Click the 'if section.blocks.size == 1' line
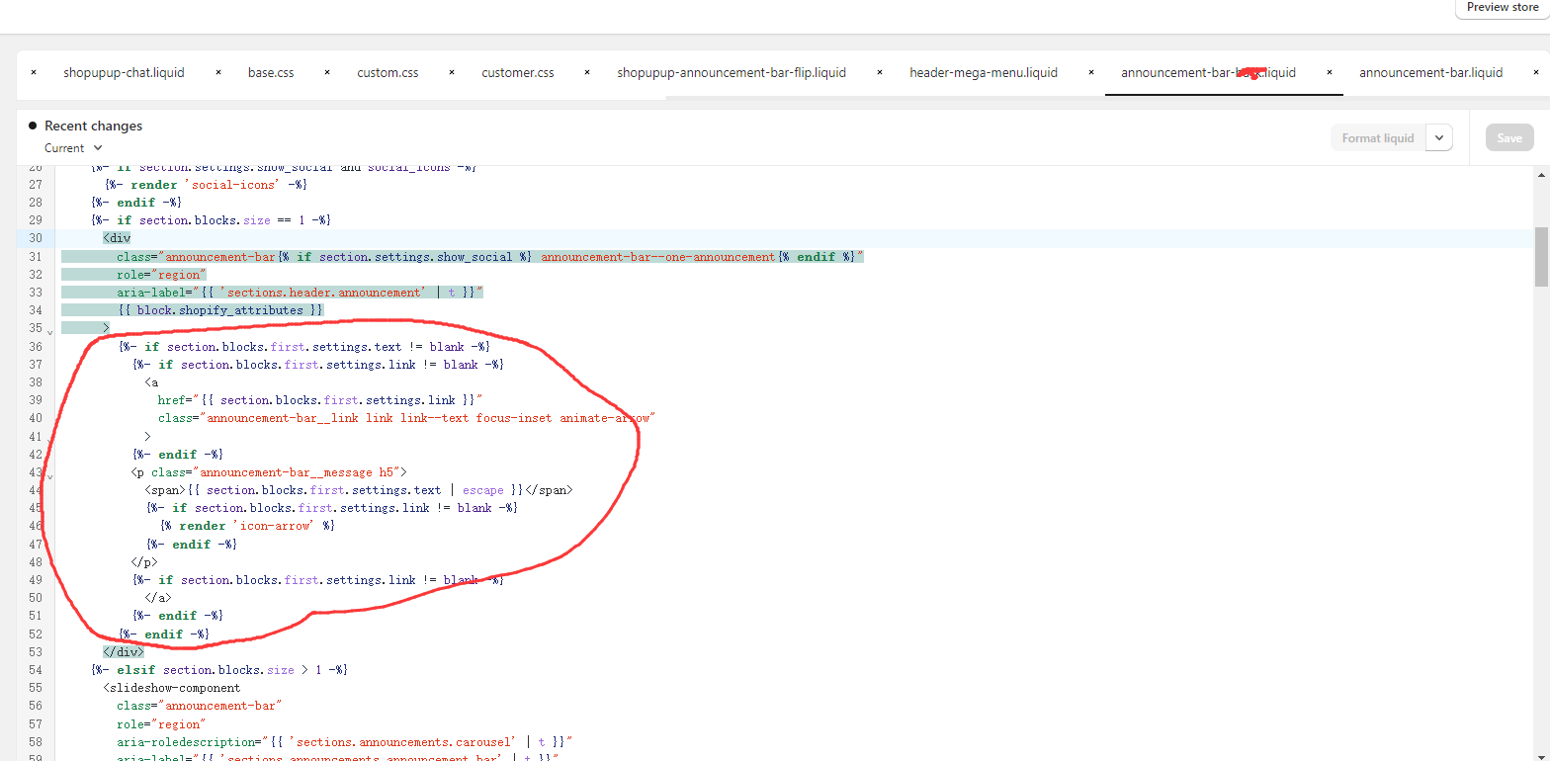The width and height of the screenshot is (1550, 761). 210,220
